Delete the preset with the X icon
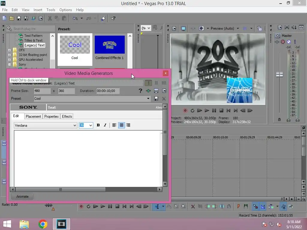307x230 pixels. point(164,99)
